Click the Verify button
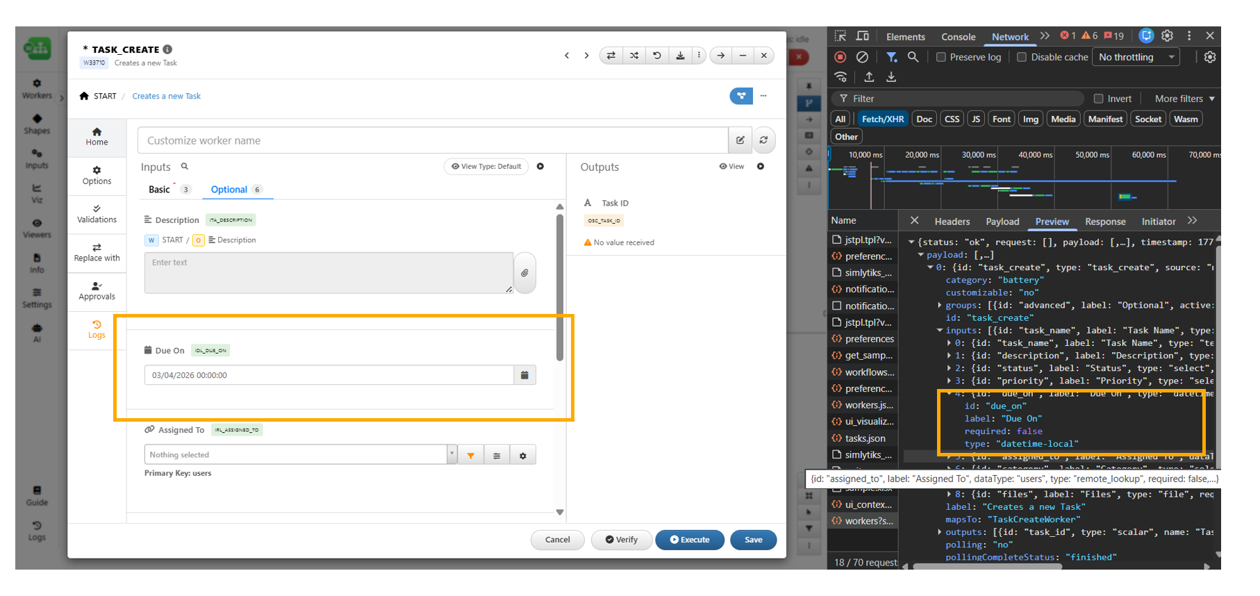Image resolution: width=1260 pixels, height=596 pixels. (x=621, y=540)
